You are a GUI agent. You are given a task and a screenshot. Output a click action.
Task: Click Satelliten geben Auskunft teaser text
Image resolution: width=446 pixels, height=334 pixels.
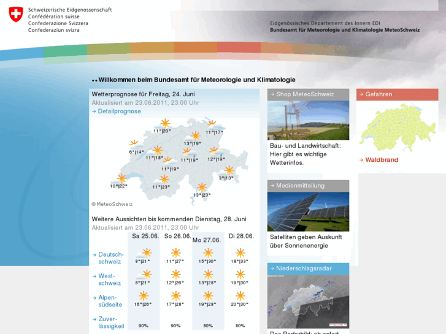(x=306, y=241)
